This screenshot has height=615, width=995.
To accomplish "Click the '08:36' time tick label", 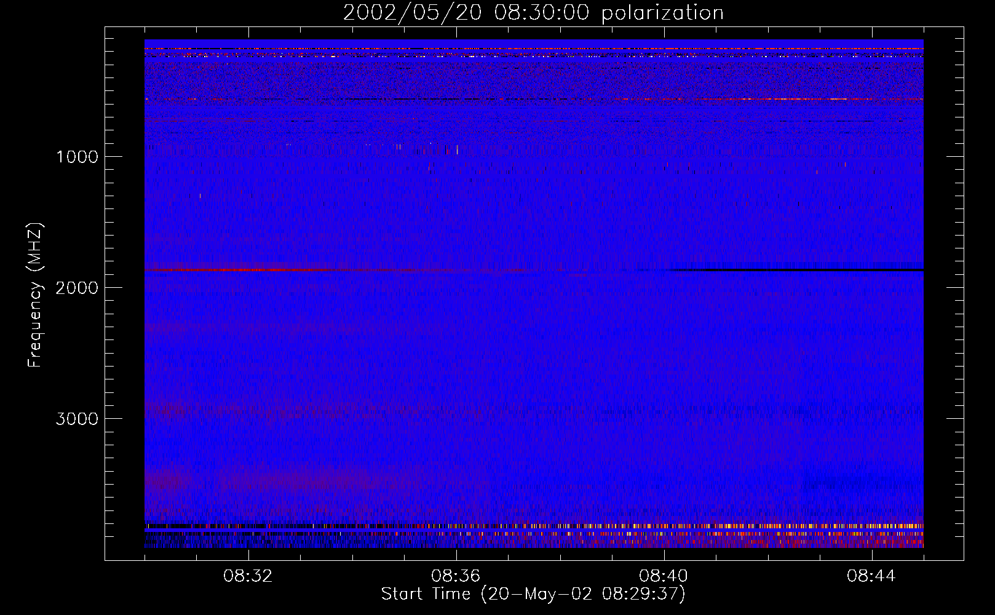I will click(456, 576).
